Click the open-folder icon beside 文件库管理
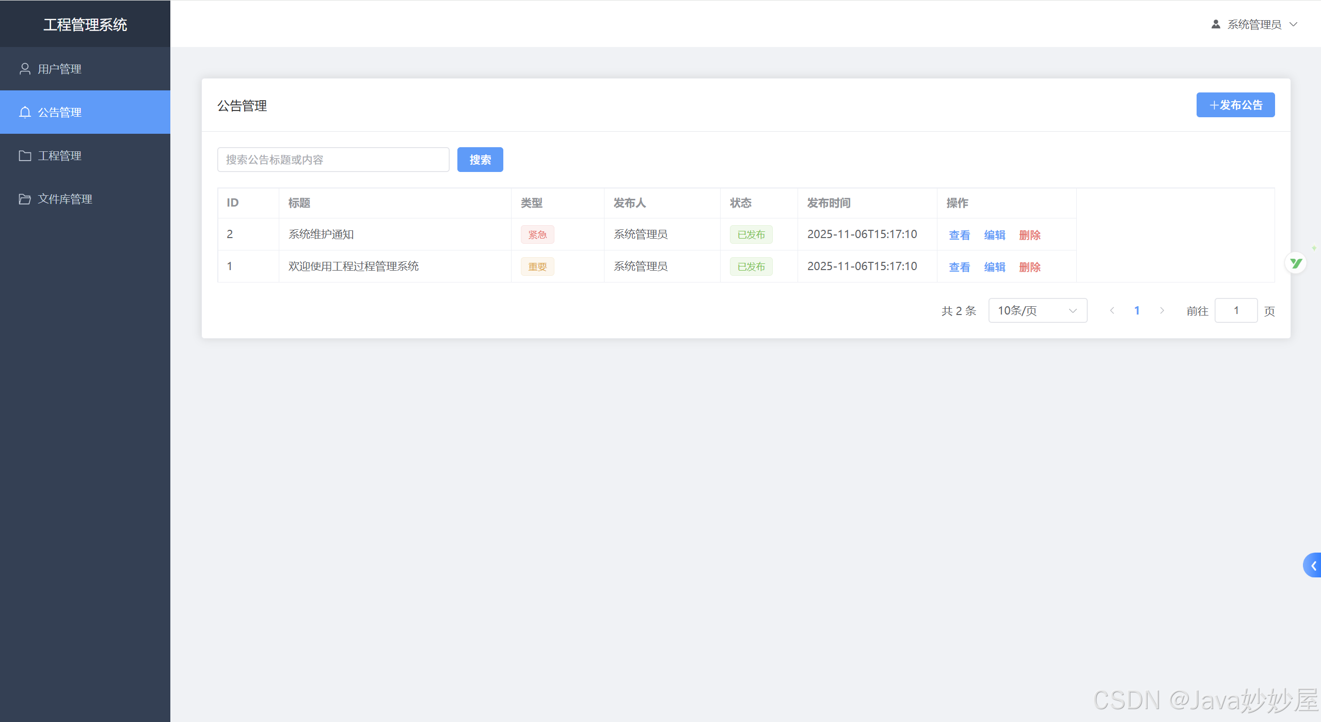The height and width of the screenshot is (722, 1321). click(25, 199)
